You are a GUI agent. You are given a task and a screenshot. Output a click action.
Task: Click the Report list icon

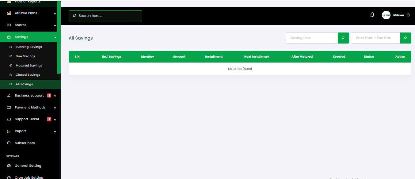pyautogui.click(x=9, y=131)
